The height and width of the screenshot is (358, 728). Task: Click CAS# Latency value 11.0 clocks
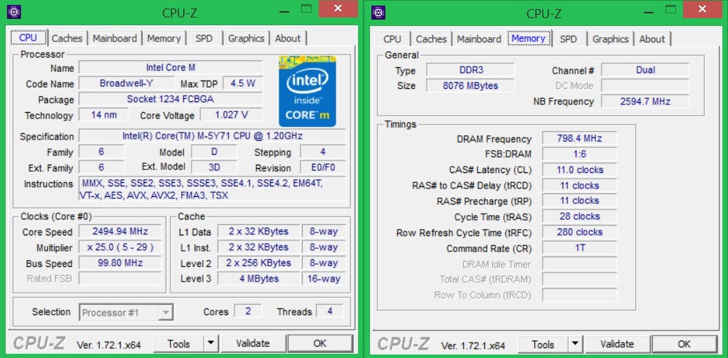579,170
